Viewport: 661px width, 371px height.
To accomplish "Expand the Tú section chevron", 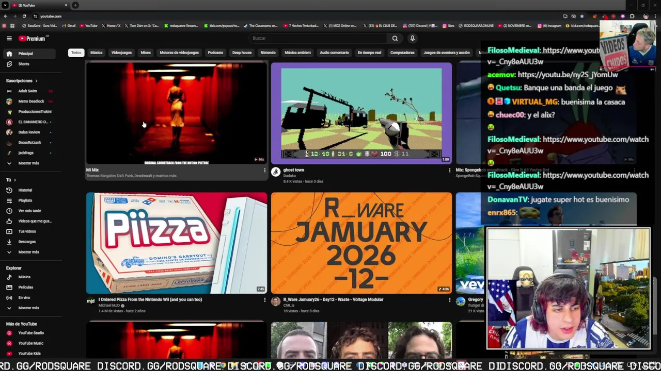I will click(15, 180).
